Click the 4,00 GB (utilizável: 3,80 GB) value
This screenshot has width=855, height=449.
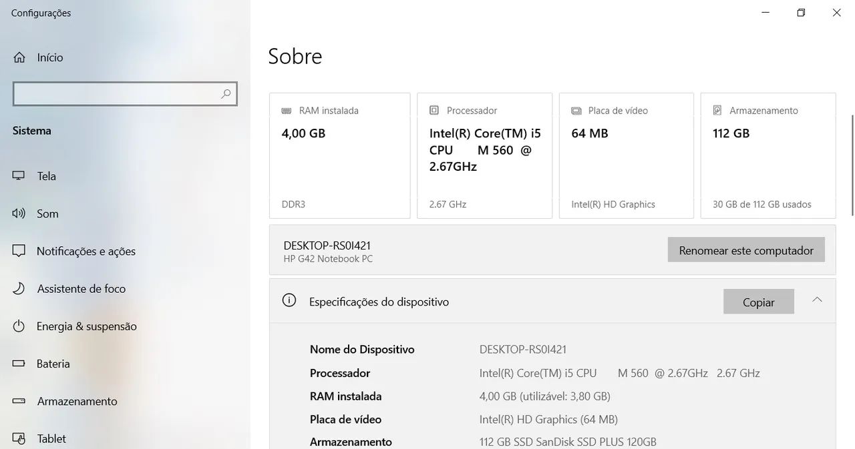545,396
